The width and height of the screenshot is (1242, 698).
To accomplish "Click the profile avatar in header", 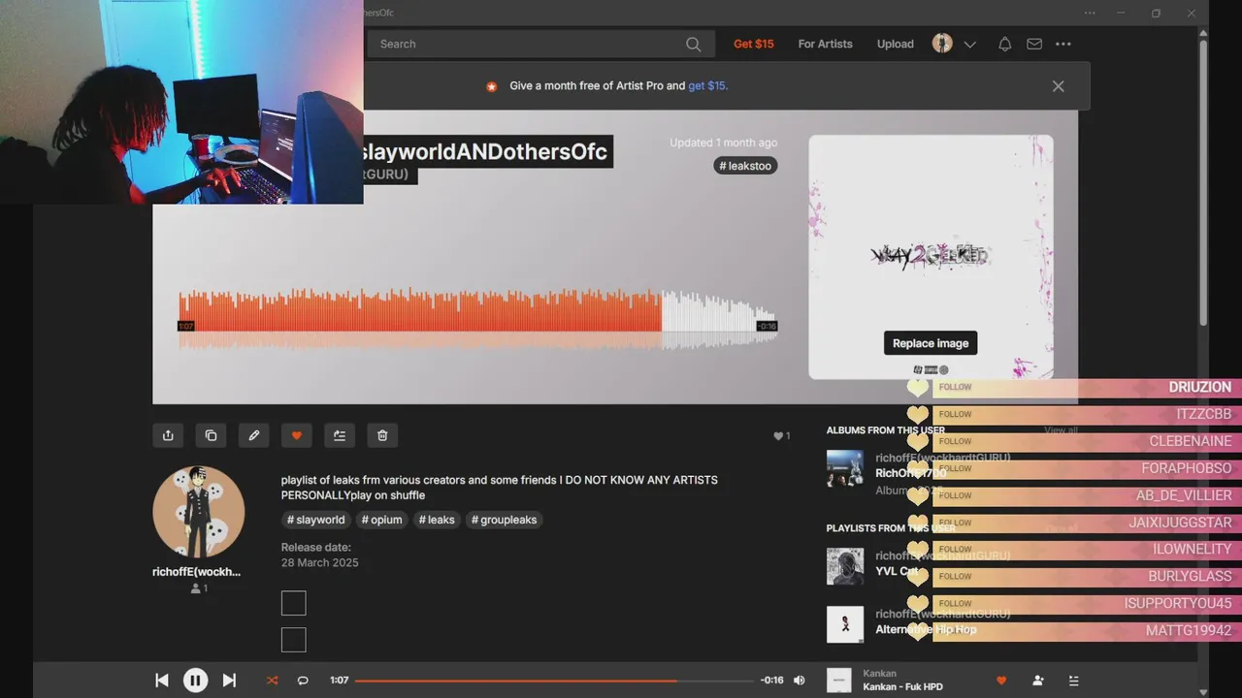I will [942, 44].
